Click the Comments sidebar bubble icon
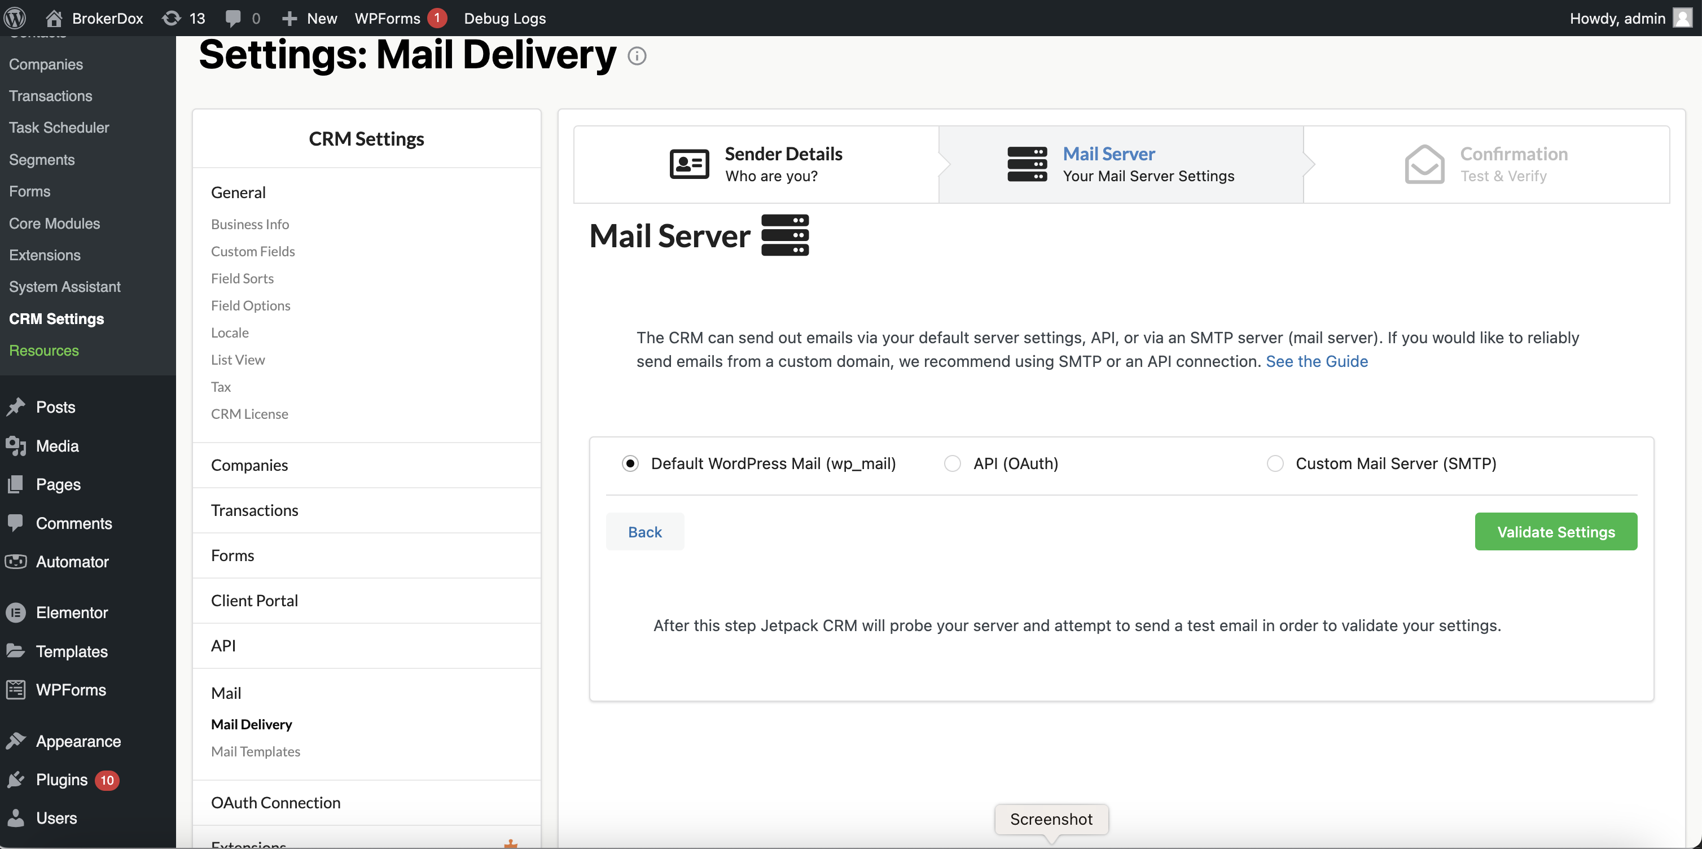This screenshot has width=1702, height=849. click(16, 523)
